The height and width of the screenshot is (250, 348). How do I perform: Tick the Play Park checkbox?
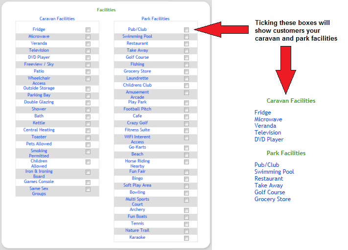coord(186,103)
